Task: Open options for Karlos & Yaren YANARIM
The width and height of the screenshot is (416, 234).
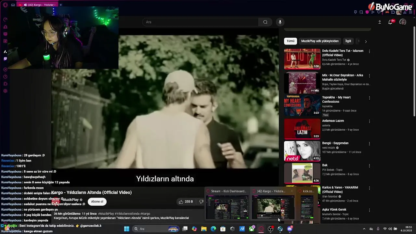Action: pos(369,188)
